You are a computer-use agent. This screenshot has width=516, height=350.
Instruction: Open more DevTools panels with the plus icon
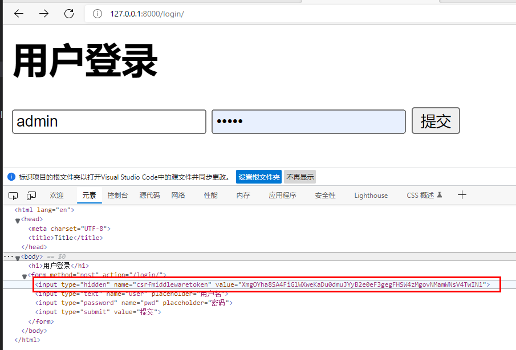462,195
